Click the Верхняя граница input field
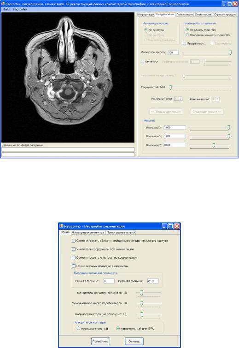Viewport: 239px width, 348px height. point(153,281)
